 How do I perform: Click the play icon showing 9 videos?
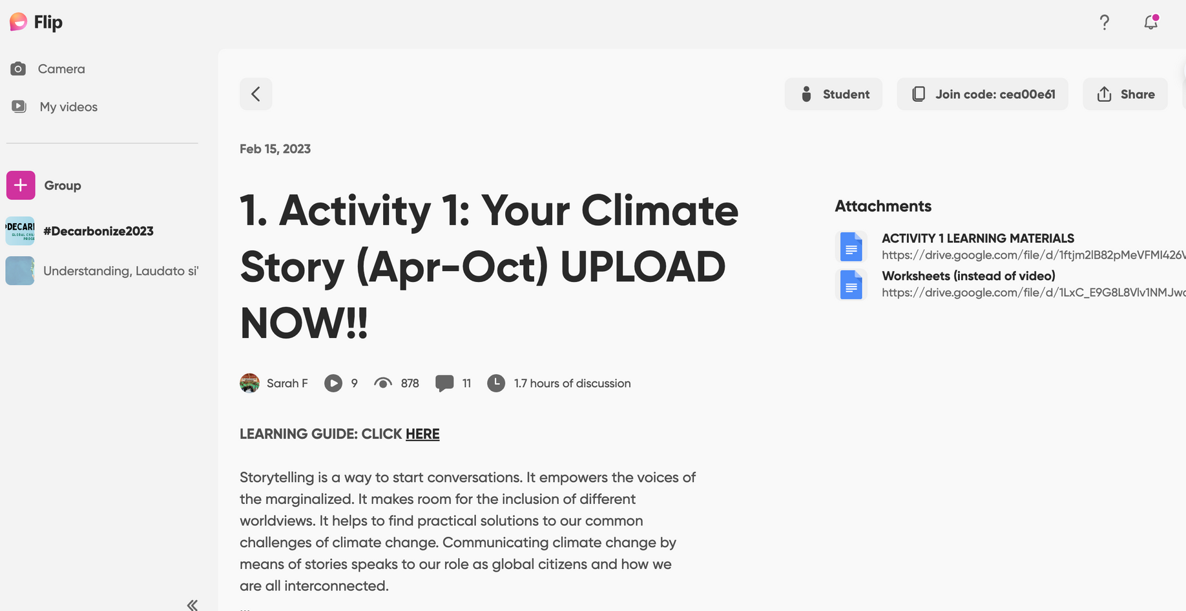coord(333,383)
